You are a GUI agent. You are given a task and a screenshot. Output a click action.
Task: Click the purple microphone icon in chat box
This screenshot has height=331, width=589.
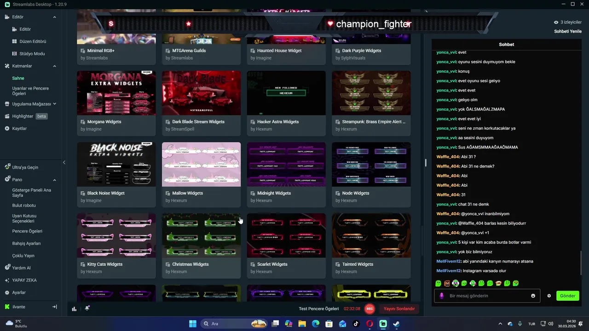[x=442, y=296]
